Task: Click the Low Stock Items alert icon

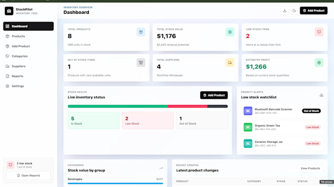Action: click(319, 32)
